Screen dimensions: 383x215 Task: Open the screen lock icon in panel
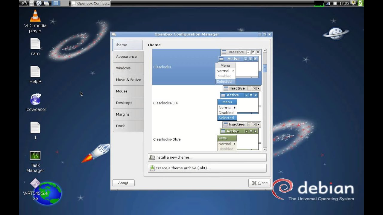point(353,3)
